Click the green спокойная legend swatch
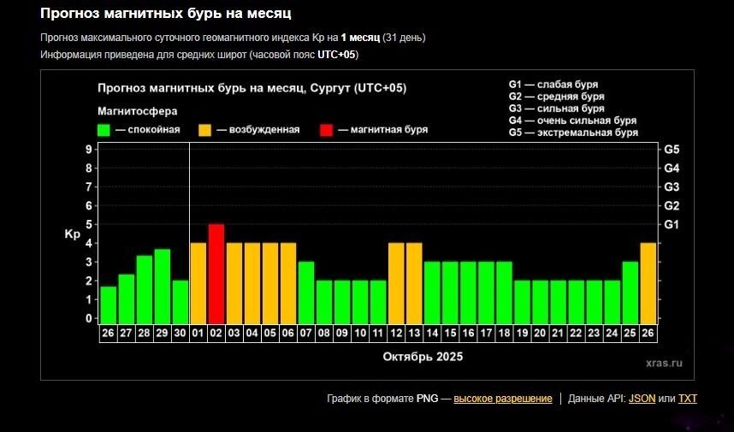The width and height of the screenshot is (734, 432). (x=104, y=130)
